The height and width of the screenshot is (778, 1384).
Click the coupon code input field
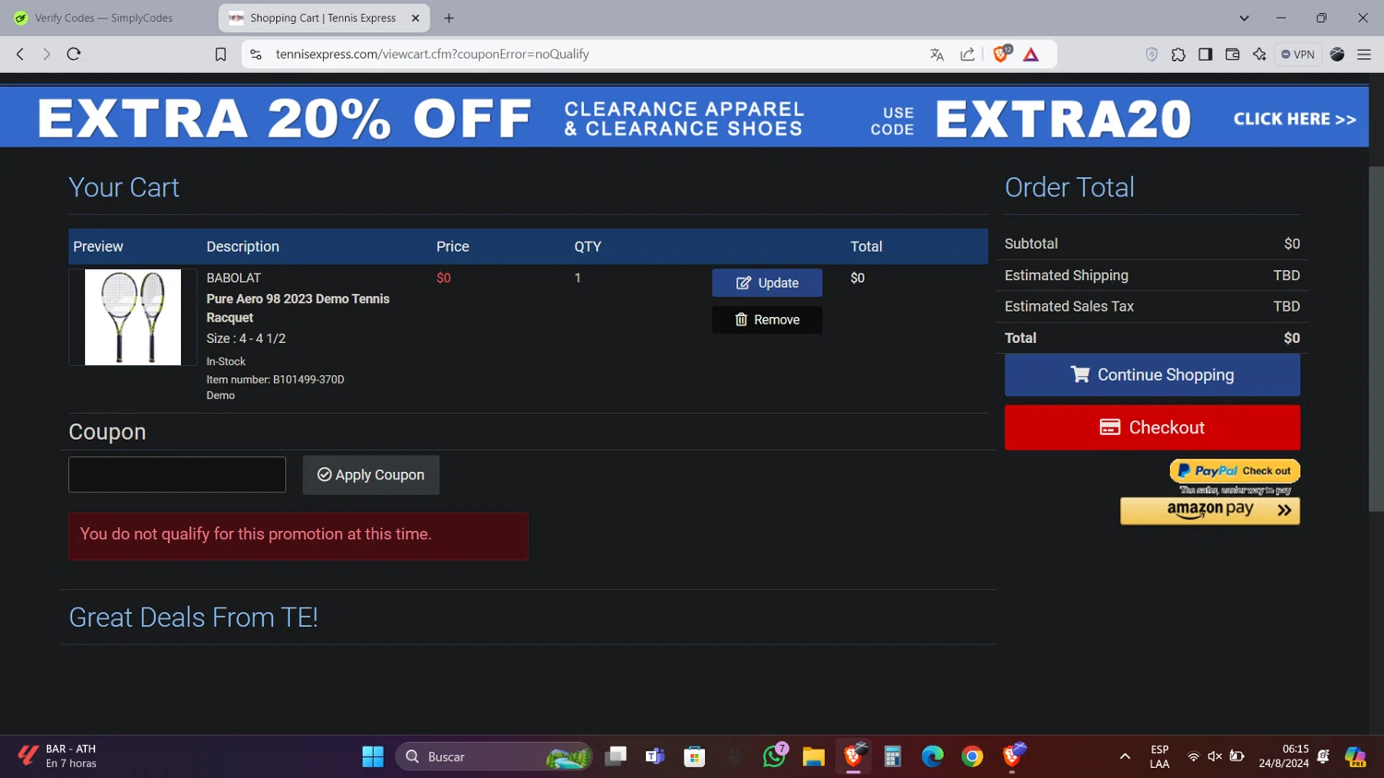point(177,475)
